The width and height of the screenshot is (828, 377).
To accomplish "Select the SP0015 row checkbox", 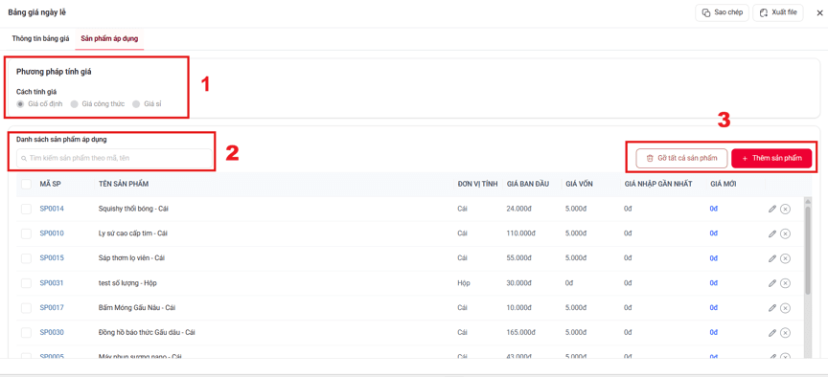I will pos(27,258).
